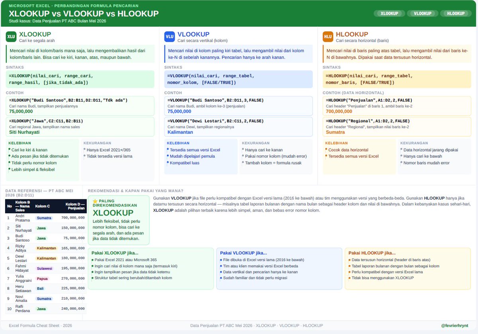Click the "Pakai VLOOKUP jika..." card heading
The height and width of the screenshot is (334, 478).
pos(243,253)
